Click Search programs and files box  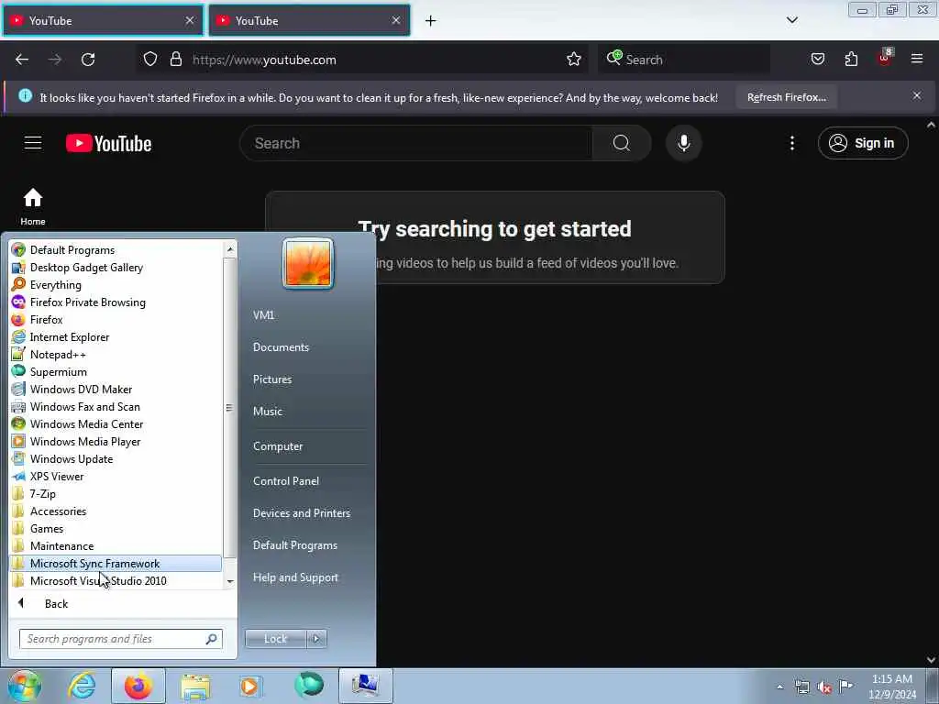click(120, 639)
